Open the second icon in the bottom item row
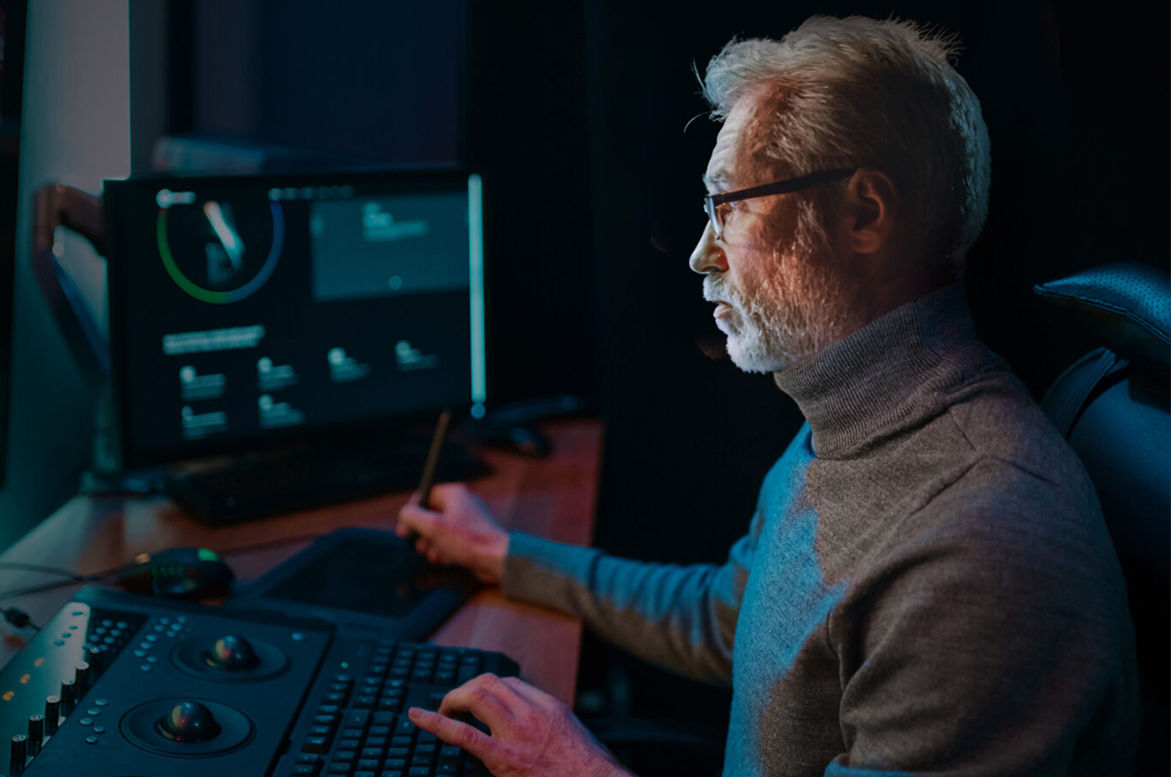Screen dimensions: 1171x777 (x=266, y=402)
